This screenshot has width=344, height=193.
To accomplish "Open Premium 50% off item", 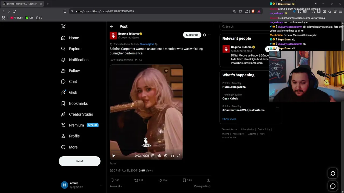I will pyautogui.click(x=80, y=125).
